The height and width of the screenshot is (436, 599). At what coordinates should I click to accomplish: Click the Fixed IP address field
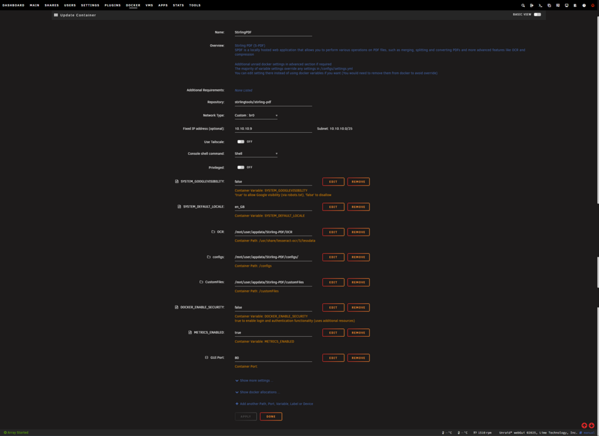(x=273, y=129)
